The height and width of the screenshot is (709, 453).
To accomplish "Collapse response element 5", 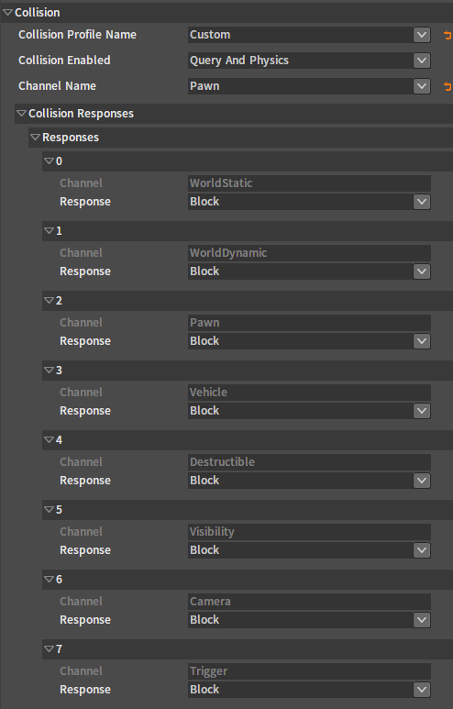I will coord(49,509).
